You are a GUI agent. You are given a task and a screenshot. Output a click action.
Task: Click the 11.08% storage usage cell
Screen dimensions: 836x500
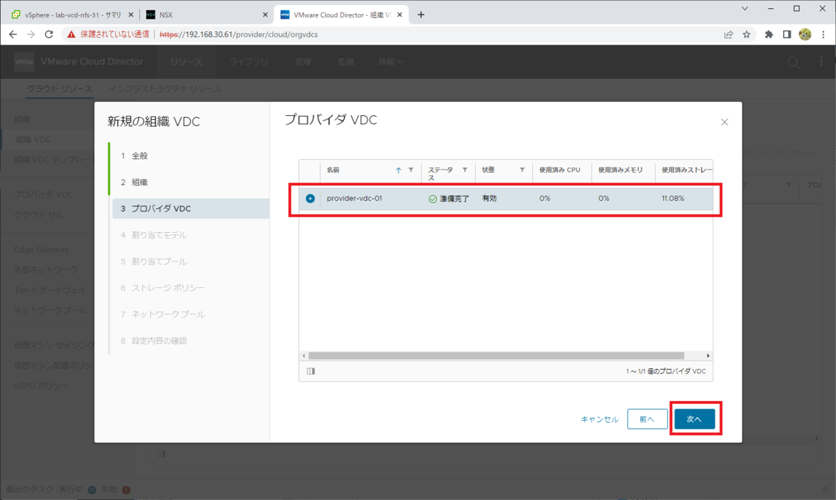tap(673, 199)
